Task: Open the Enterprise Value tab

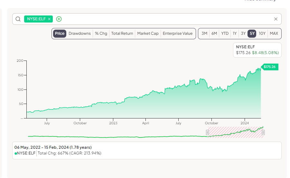Action: pyautogui.click(x=178, y=33)
